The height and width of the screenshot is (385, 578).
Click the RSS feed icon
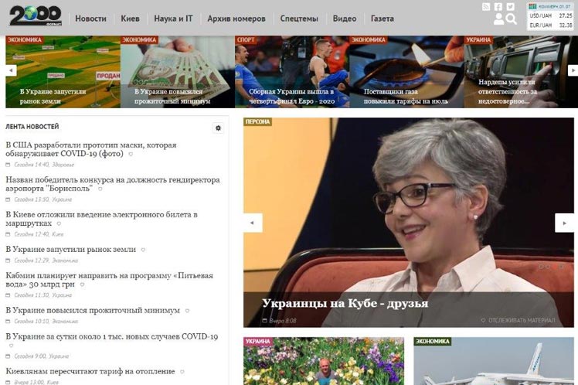[486, 7]
